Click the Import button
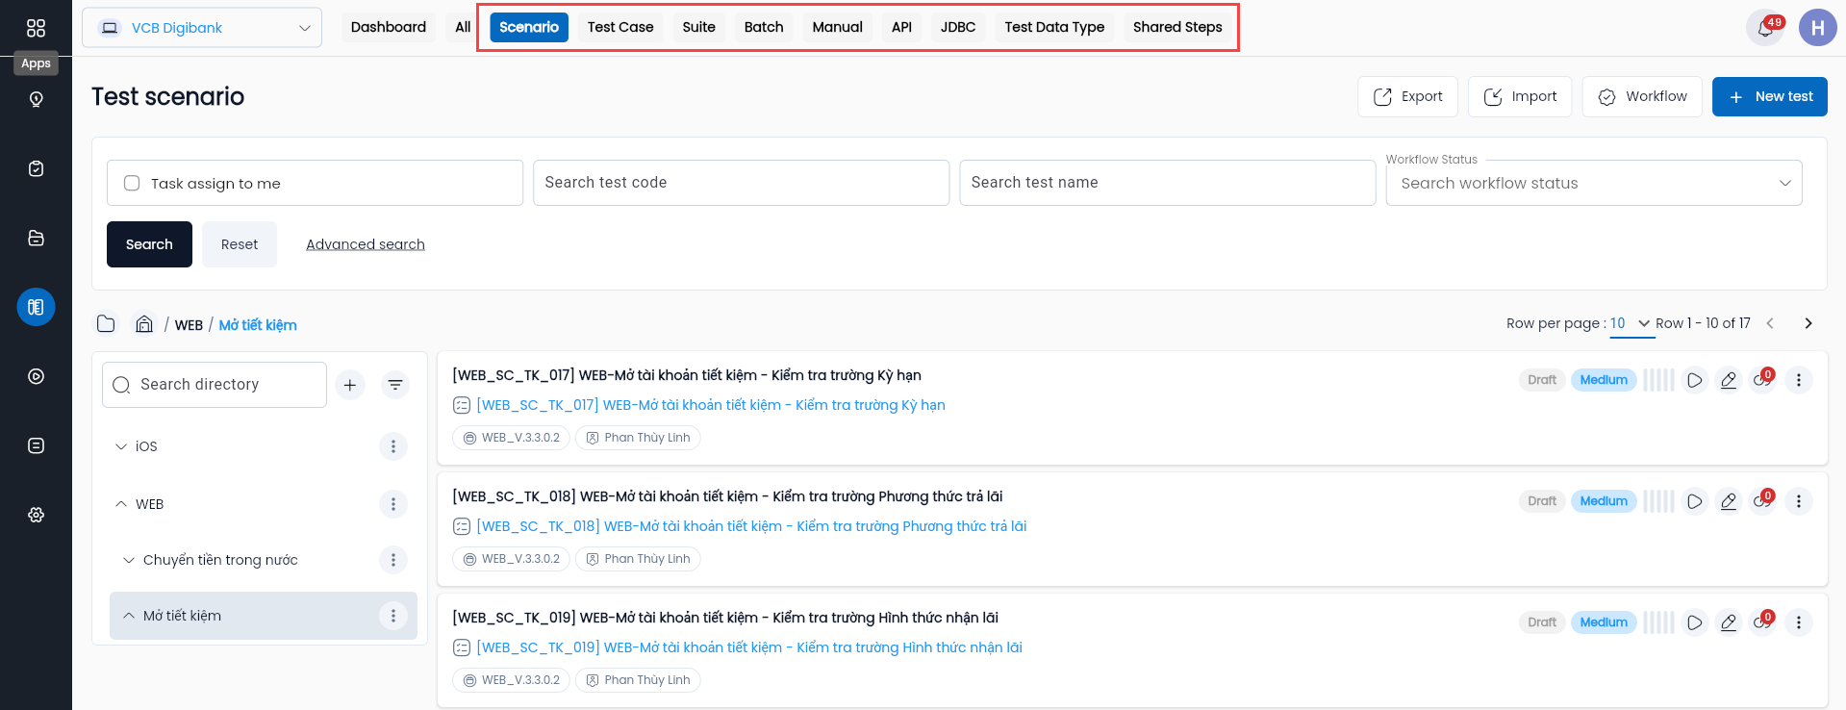 click(1520, 96)
